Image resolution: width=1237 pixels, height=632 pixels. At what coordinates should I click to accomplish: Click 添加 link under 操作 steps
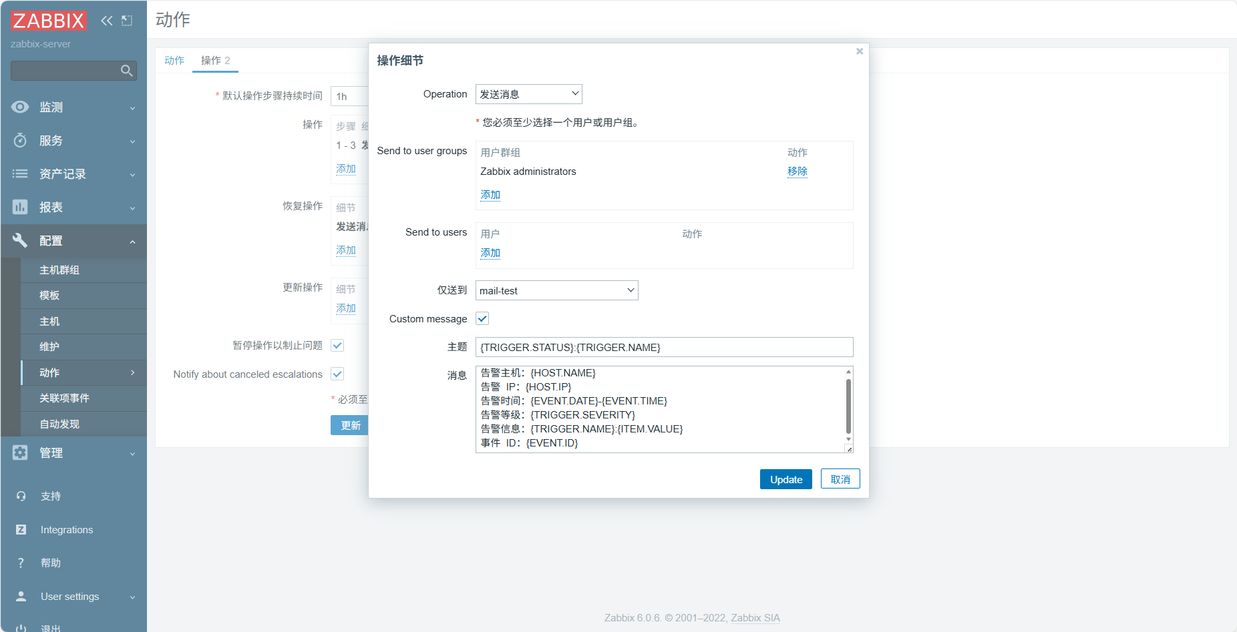(x=345, y=168)
